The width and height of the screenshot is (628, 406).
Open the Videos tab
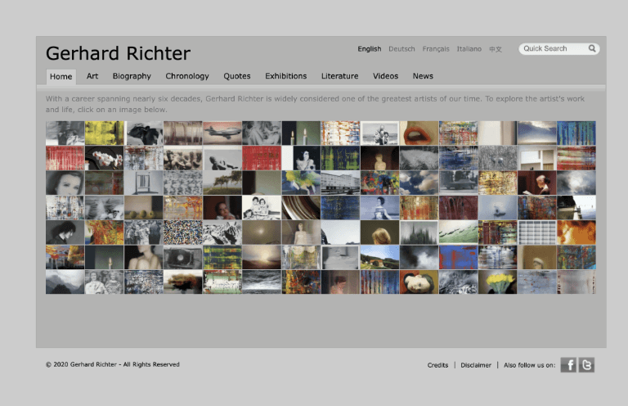(385, 76)
